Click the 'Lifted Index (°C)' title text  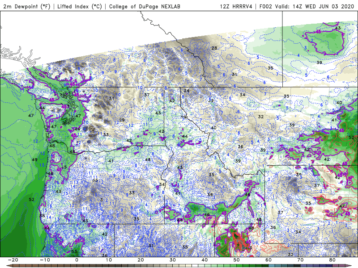click(80, 6)
